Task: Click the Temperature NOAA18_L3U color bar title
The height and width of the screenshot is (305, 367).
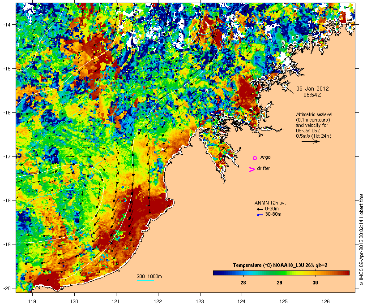Action: tap(280, 266)
